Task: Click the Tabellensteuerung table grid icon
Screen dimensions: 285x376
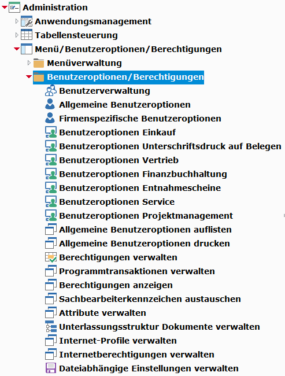Action: [x=27, y=35]
